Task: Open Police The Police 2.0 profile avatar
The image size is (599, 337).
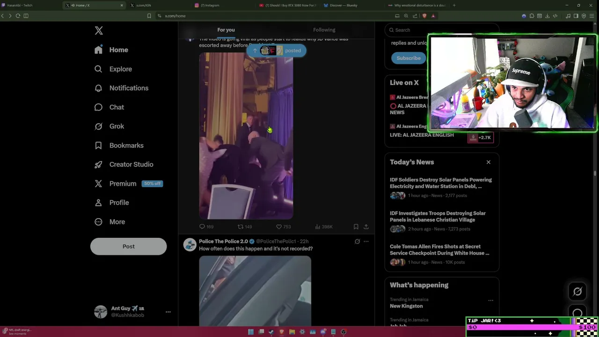Action: [x=190, y=245]
